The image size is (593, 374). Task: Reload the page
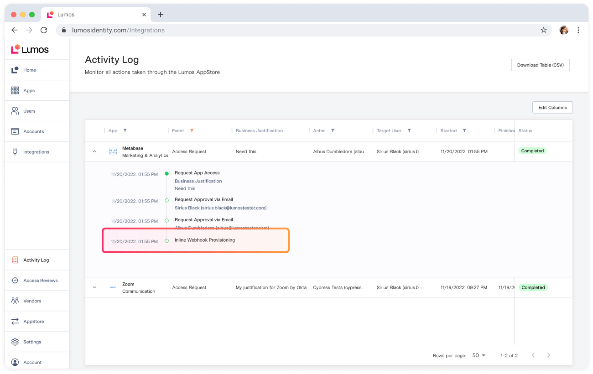point(44,30)
